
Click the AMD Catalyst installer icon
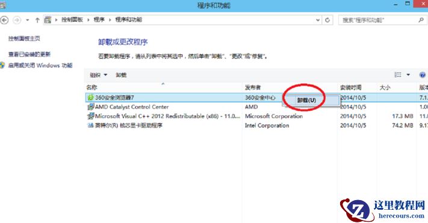90,107
